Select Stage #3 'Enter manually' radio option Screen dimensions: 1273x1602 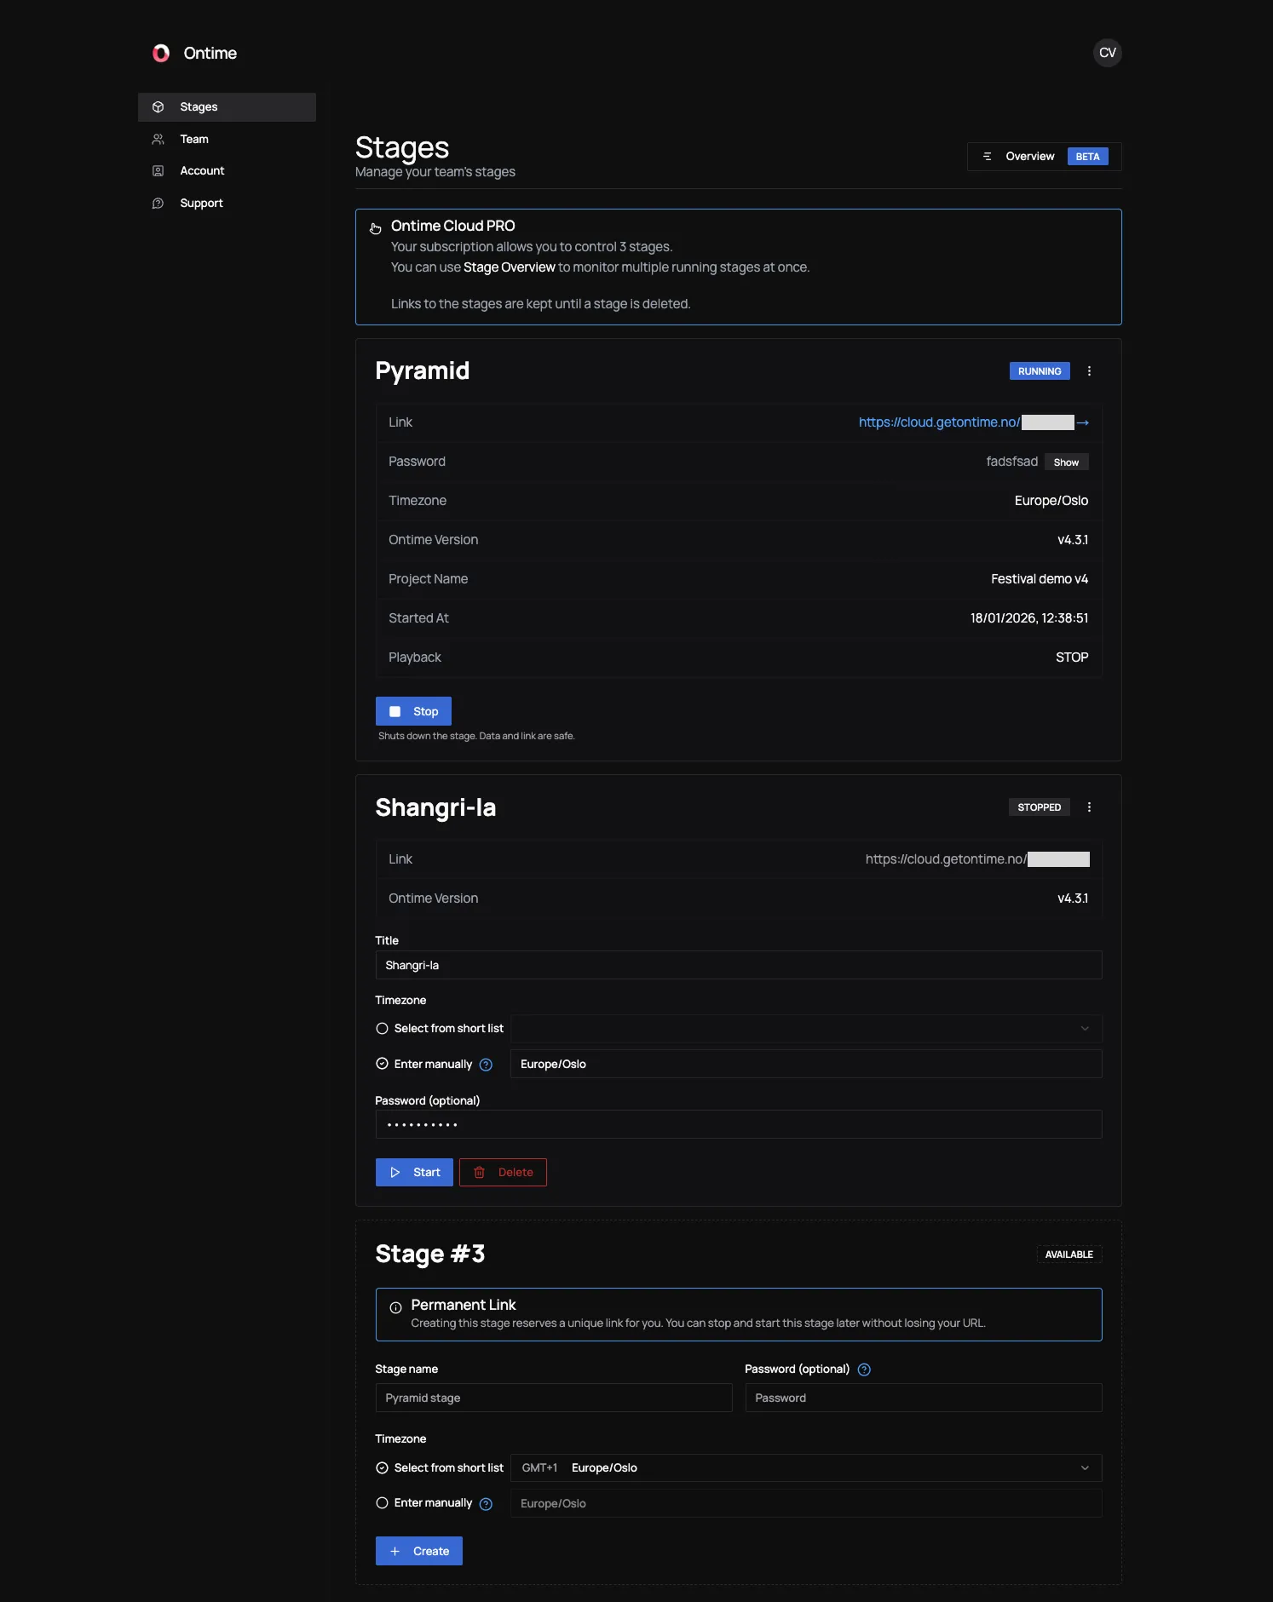click(x=383, y=1503)
